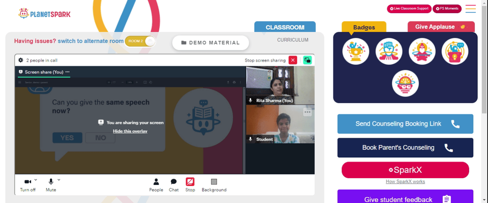Screen dimensions: 488x203
Task: Open How SparkX works link
Action: (405, 182)
